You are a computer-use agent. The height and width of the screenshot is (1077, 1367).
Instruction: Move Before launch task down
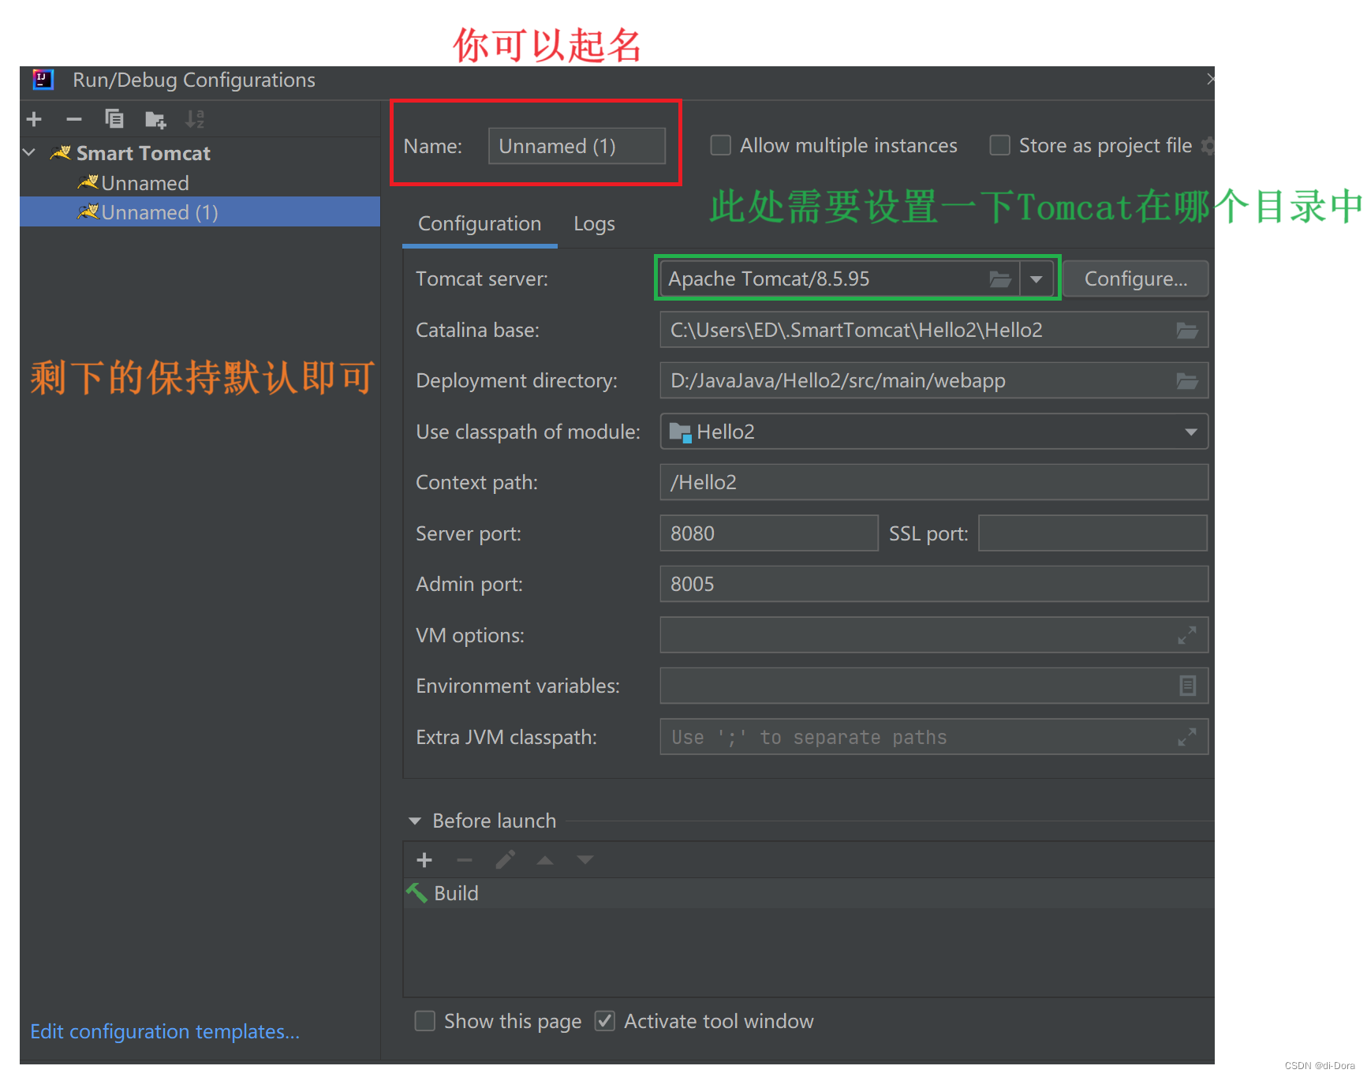(x=585, y=860)
